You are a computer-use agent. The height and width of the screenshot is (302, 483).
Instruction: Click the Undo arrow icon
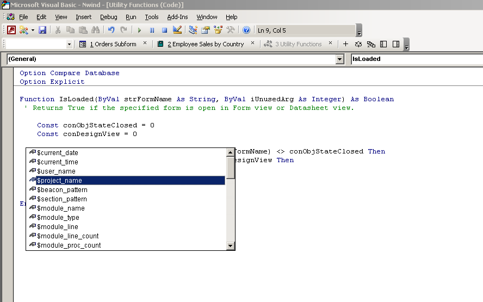coord(111,30)
